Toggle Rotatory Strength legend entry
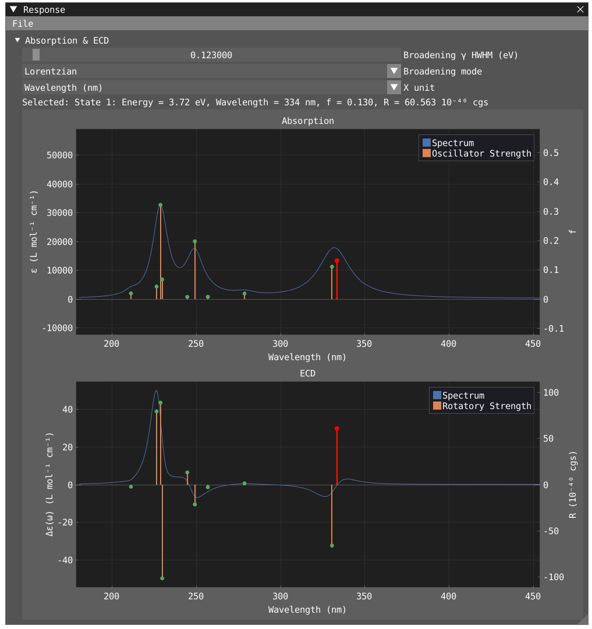The height and width of the screenshot is (629, 592). click(486, 406)
